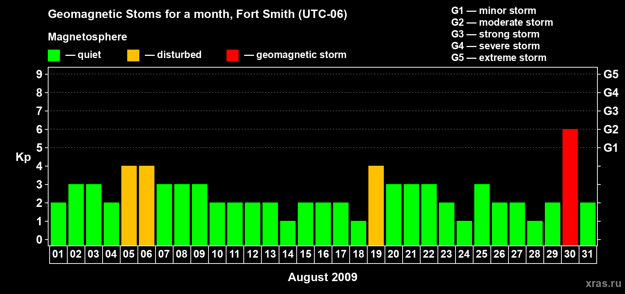Click the green bar for day 14
The width and height of the screenshot is (625, 294).
point(287,233)
